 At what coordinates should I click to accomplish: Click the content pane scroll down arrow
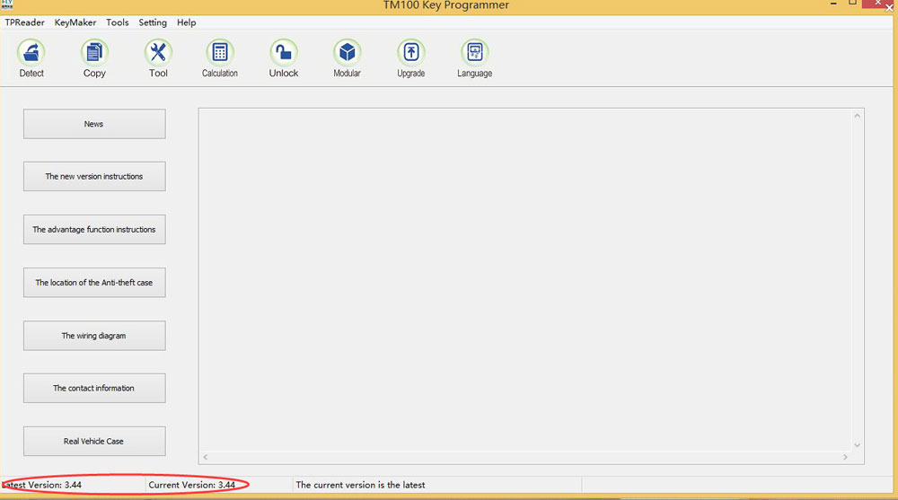coord(858,445)
